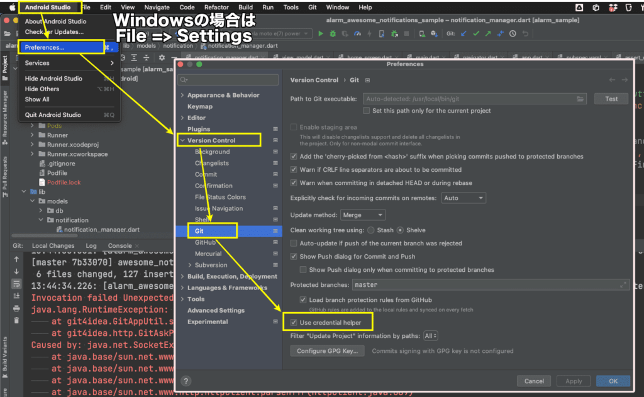Image resolution: width=644 pixels, height=397 pixels.
Task: Click the folder browse icon in Git path field
Action: (580, 99)
